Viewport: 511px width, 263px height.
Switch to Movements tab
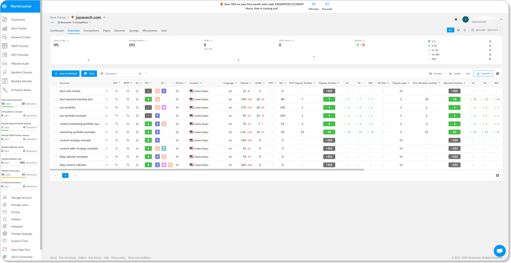(x=150, y=31)
